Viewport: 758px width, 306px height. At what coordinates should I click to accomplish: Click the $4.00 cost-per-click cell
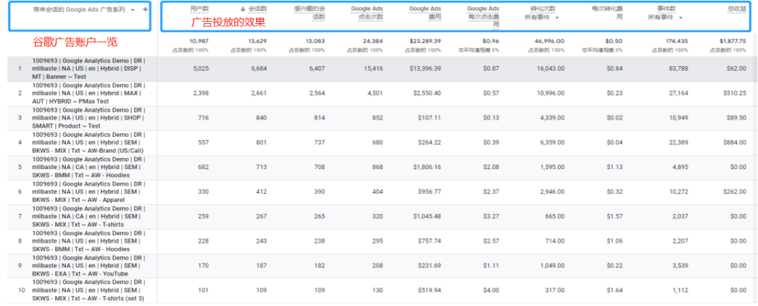(x=491, y=291)
